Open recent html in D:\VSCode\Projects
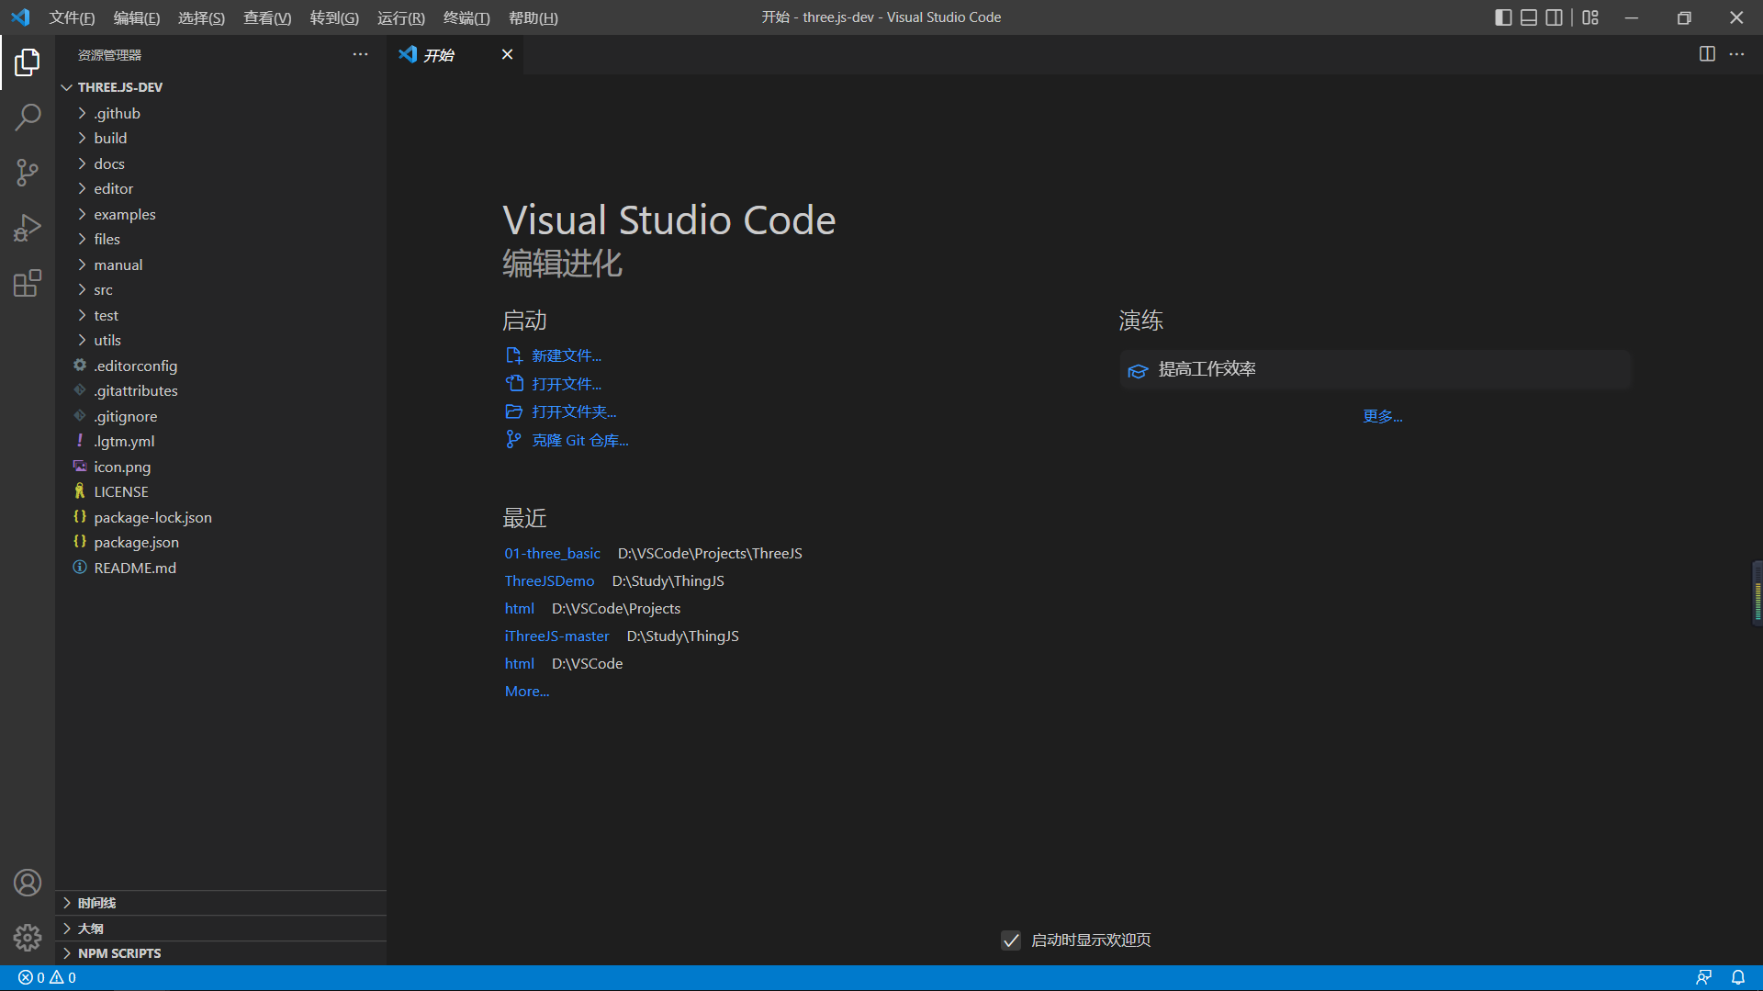1763x991 pixels. [x=519, y=608]
